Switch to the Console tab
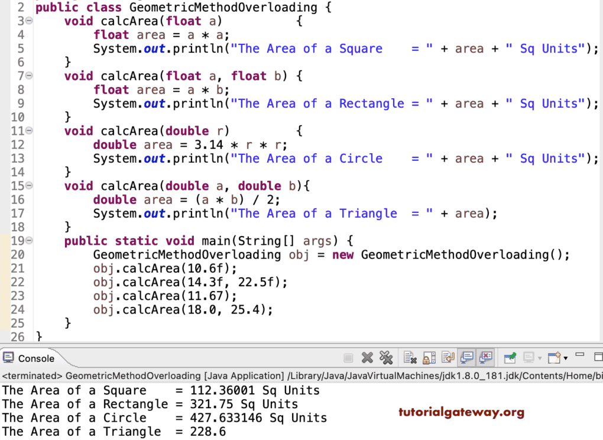Screen dimensions: 603x440 tap(35, 358)
